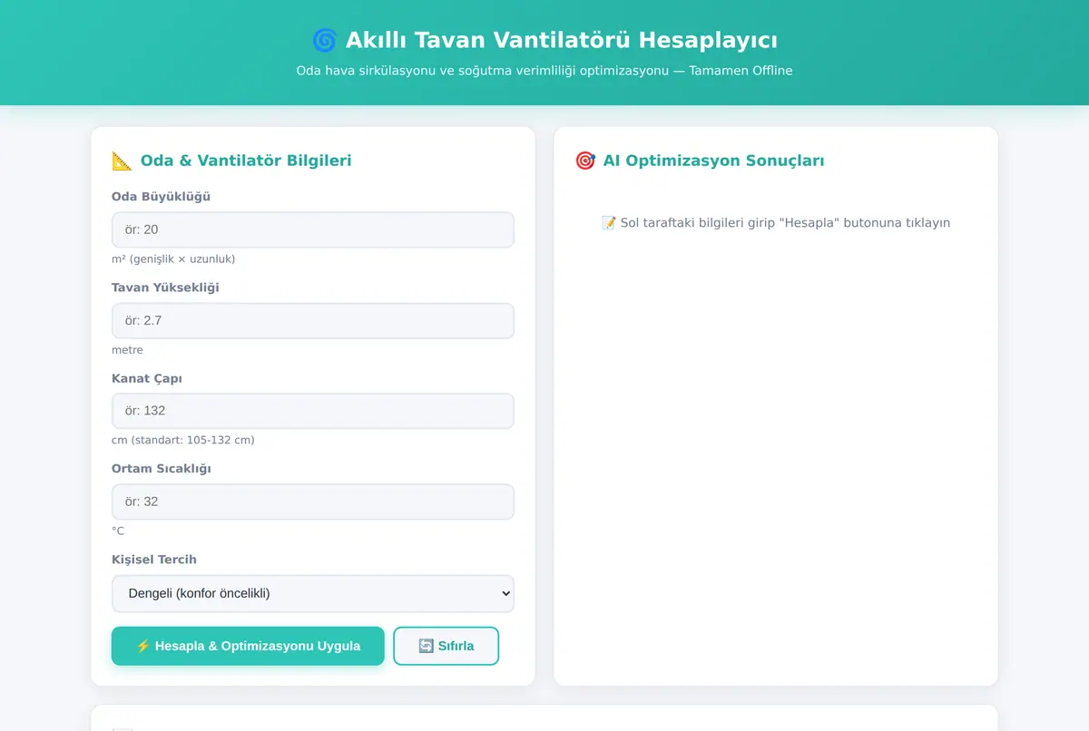1089x731 pixels.
Task: Click the "metre" hint text
Action: click(x=127, y=349)
